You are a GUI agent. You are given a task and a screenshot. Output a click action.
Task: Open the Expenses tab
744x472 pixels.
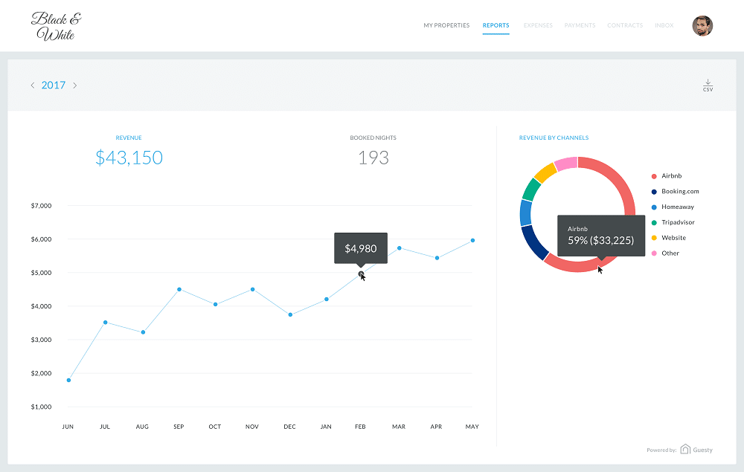538,25
